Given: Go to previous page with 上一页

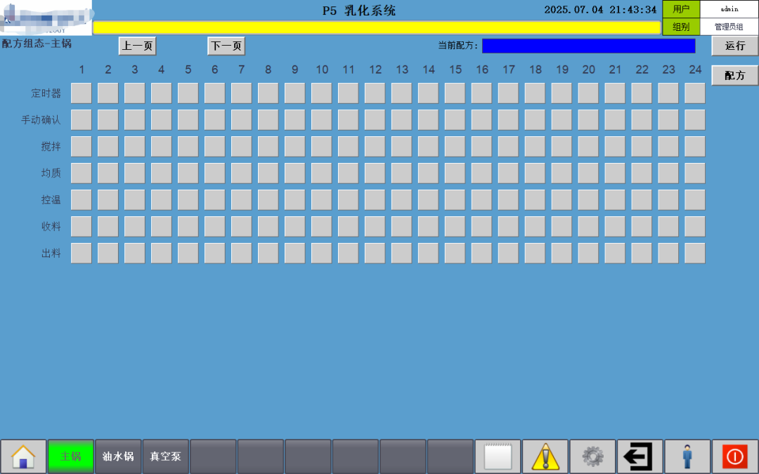Looking at the screenshot, I should pos(138,46).
